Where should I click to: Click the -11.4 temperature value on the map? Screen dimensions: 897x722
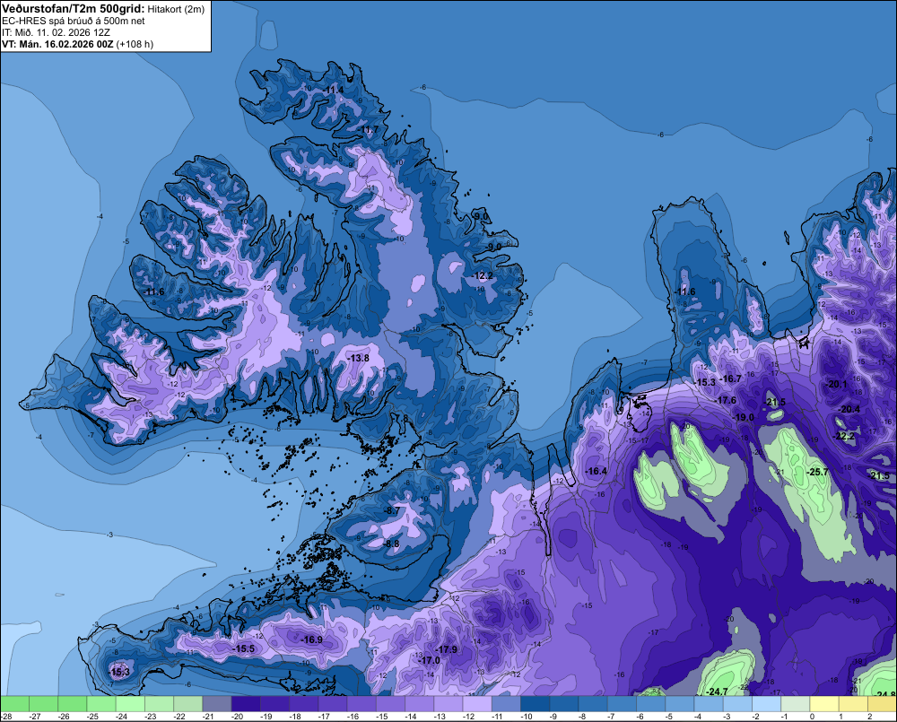(x=333, y=91)
